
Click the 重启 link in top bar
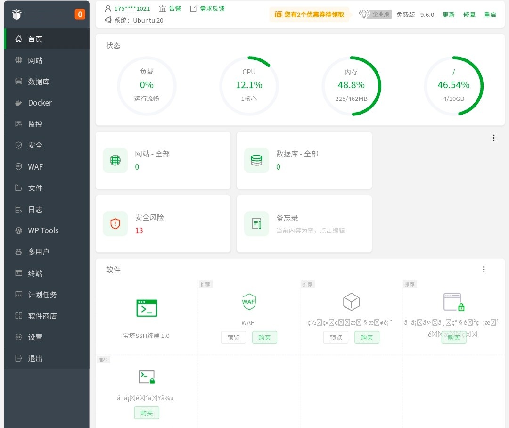tap(490, 15)
